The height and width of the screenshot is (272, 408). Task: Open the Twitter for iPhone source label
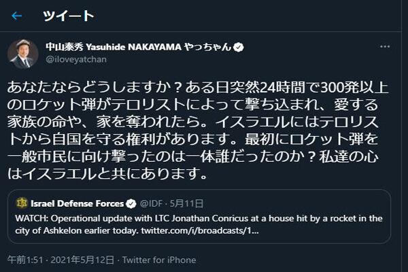tap(159, 260)
